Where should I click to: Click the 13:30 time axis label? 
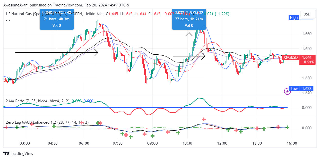[x=257, y=143]
